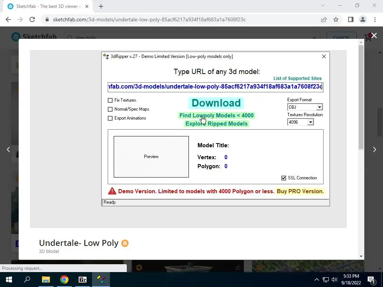The image size is (383, 287).
Task: Open a new browser tab
Action: coord(101,6)
